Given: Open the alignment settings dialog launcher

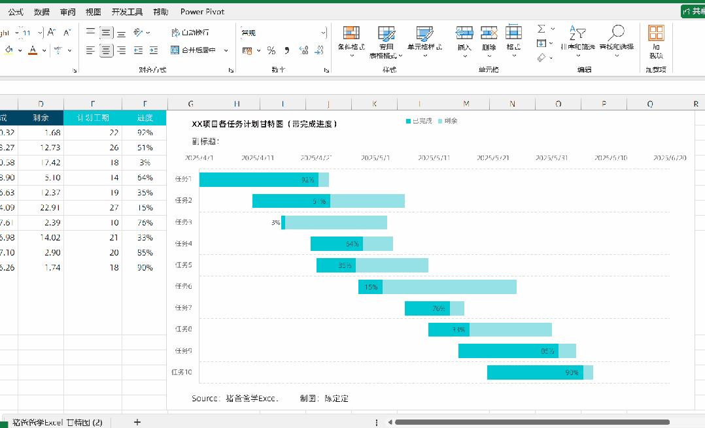Looking at the screenshot, I should 231,70.
